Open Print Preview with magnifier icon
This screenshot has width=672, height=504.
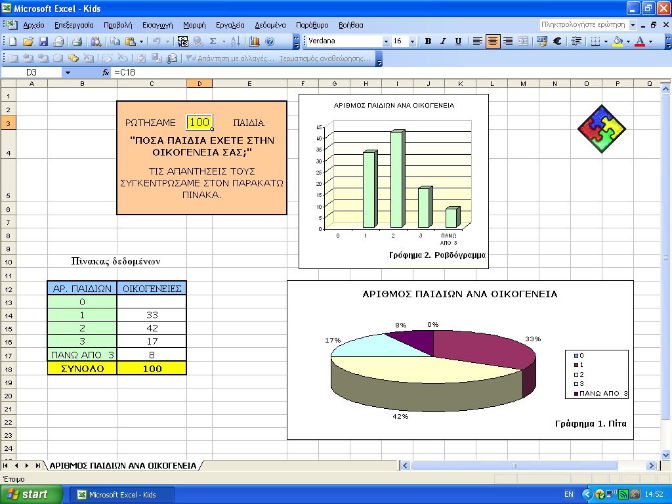(x=96, y=41)
